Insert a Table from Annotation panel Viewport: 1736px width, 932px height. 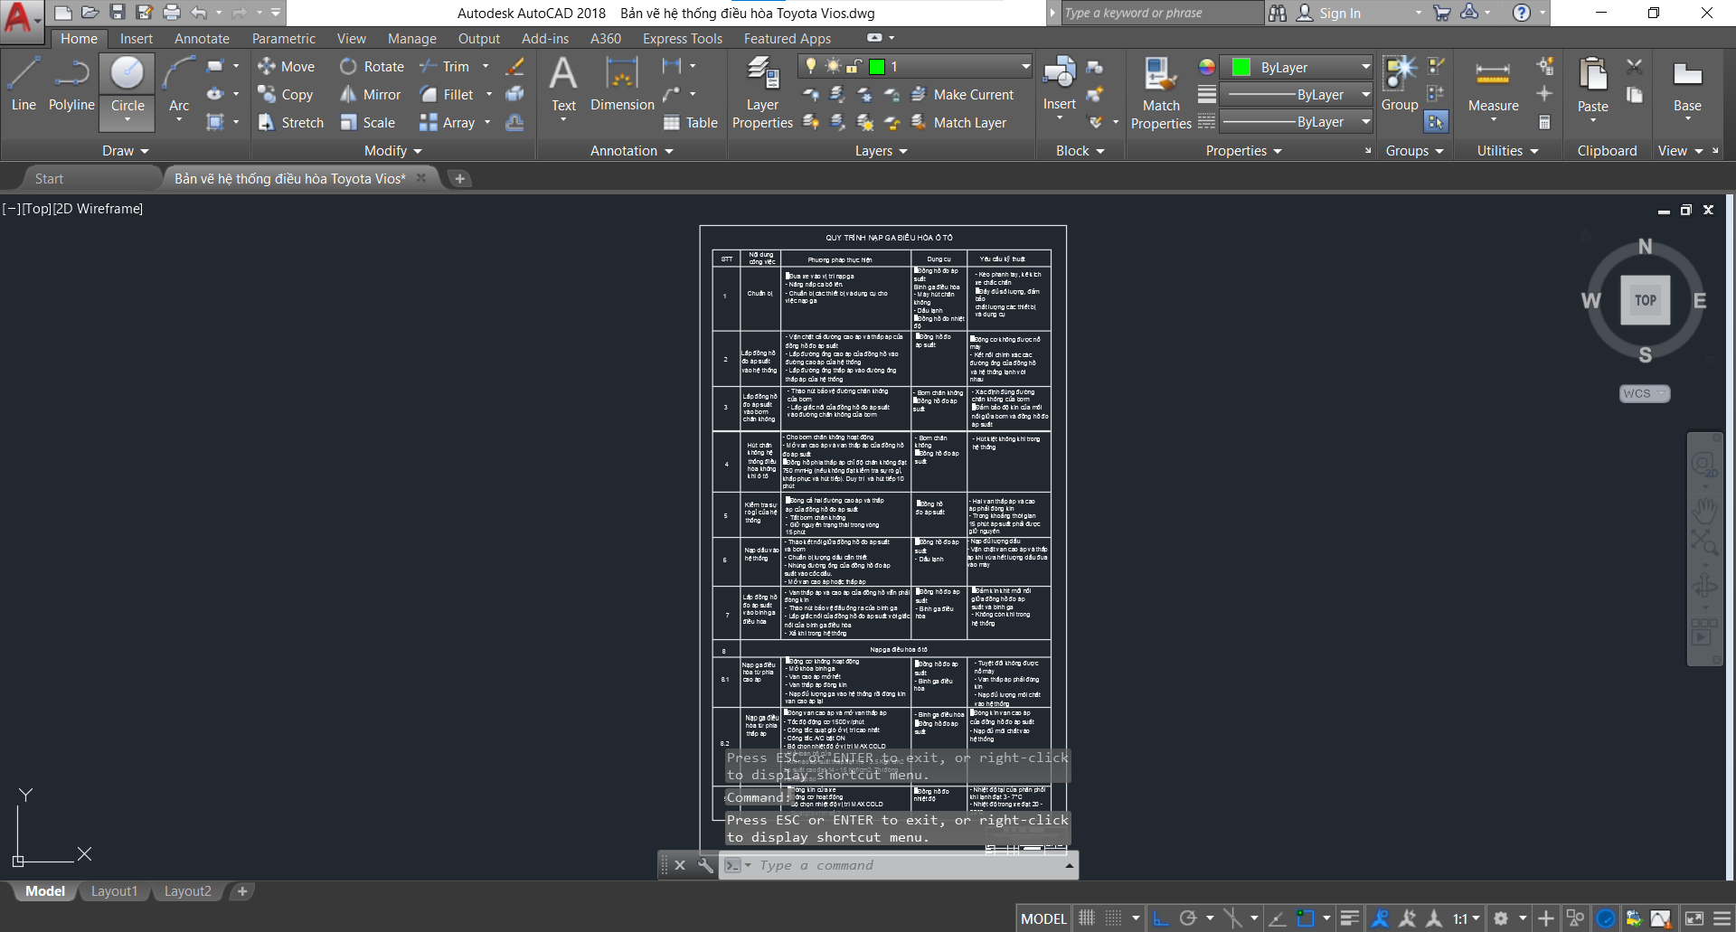[x=690, y=123]
